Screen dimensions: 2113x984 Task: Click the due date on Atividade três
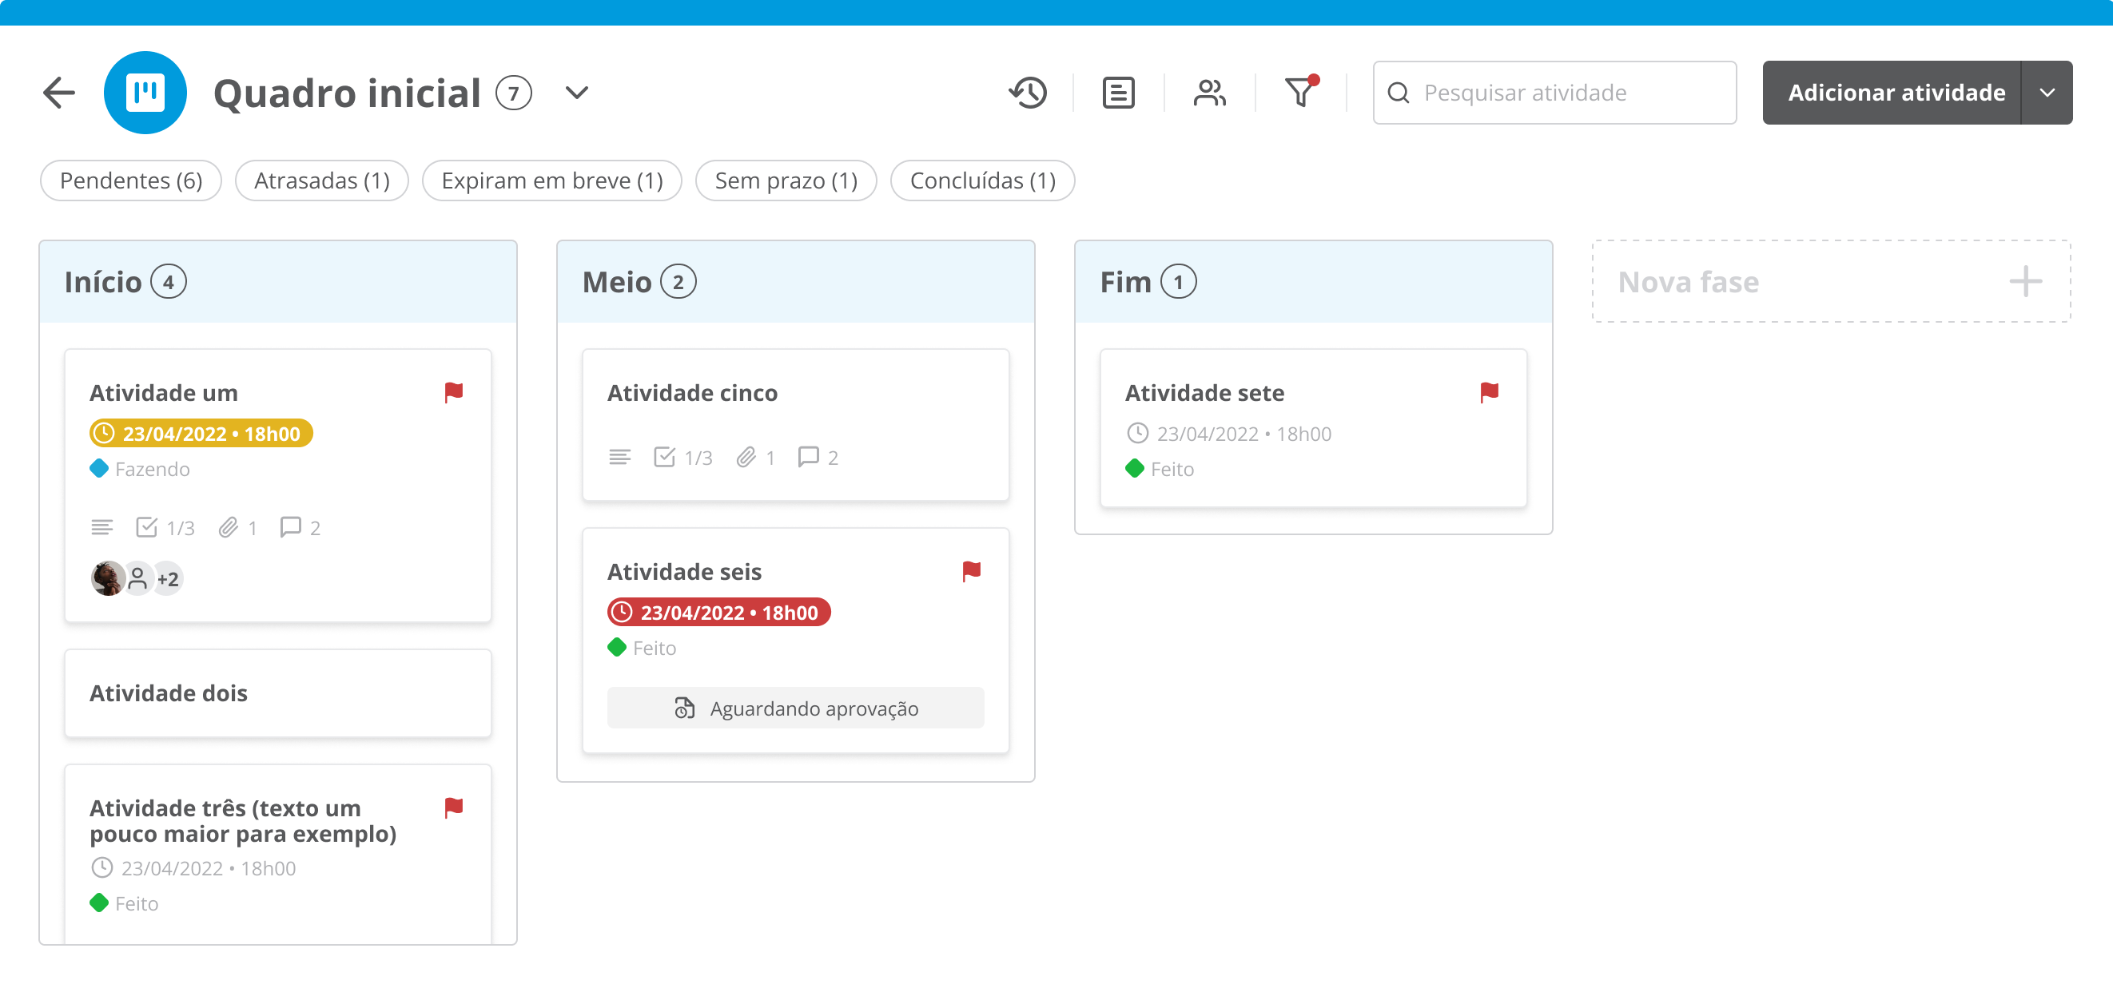(x=193, y=867)
